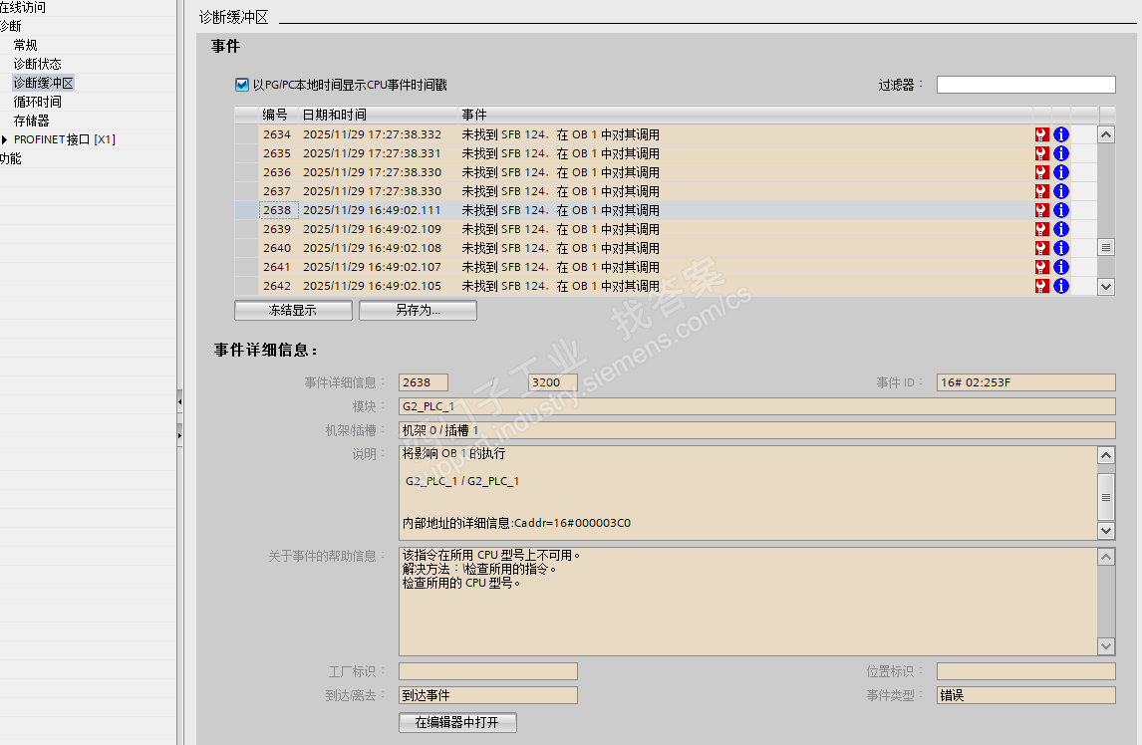This screenshot has height=745, width=1142.
Task: Click the event list scroll-down arrow
Action: click(x=1106, y=286)
